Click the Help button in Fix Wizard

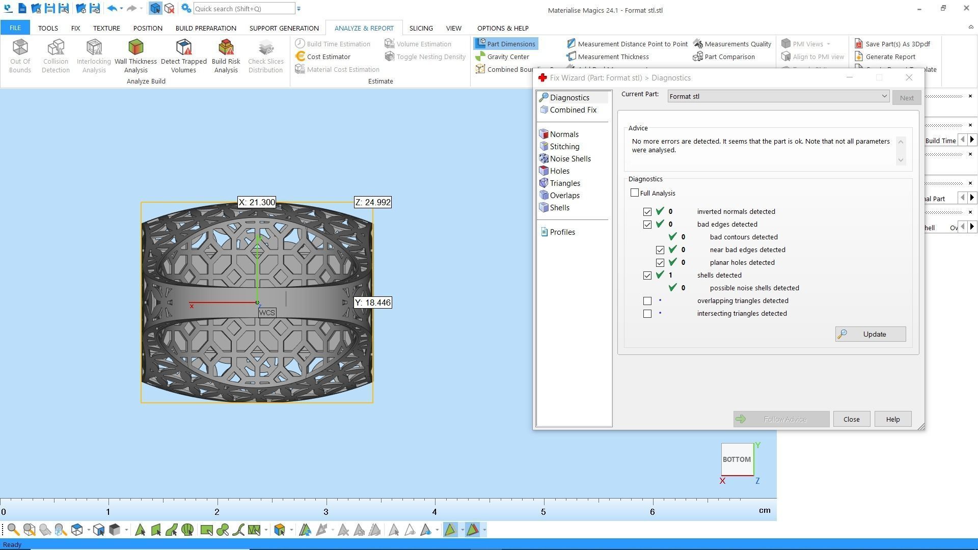892,419
